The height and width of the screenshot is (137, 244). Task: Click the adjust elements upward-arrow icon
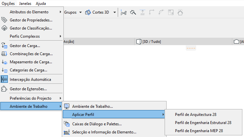142,12
